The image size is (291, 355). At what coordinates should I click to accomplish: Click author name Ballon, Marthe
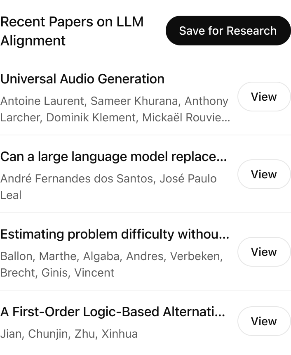(38, 256)
